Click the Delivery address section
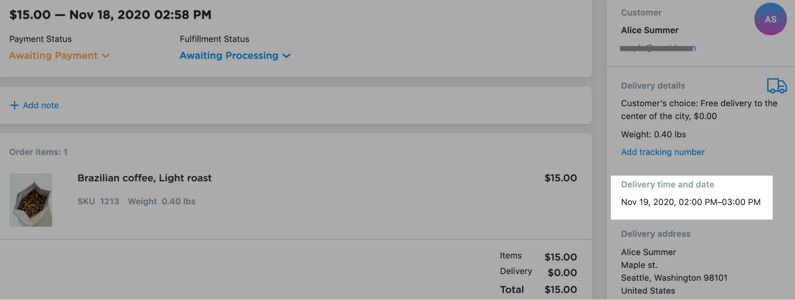Screen dimensions: 795x300 pyautogui.click(x=655, y=234)
